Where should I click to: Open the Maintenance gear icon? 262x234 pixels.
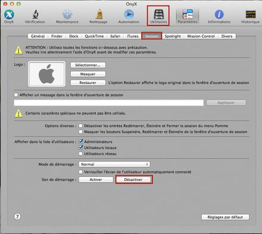coord(67,14)
